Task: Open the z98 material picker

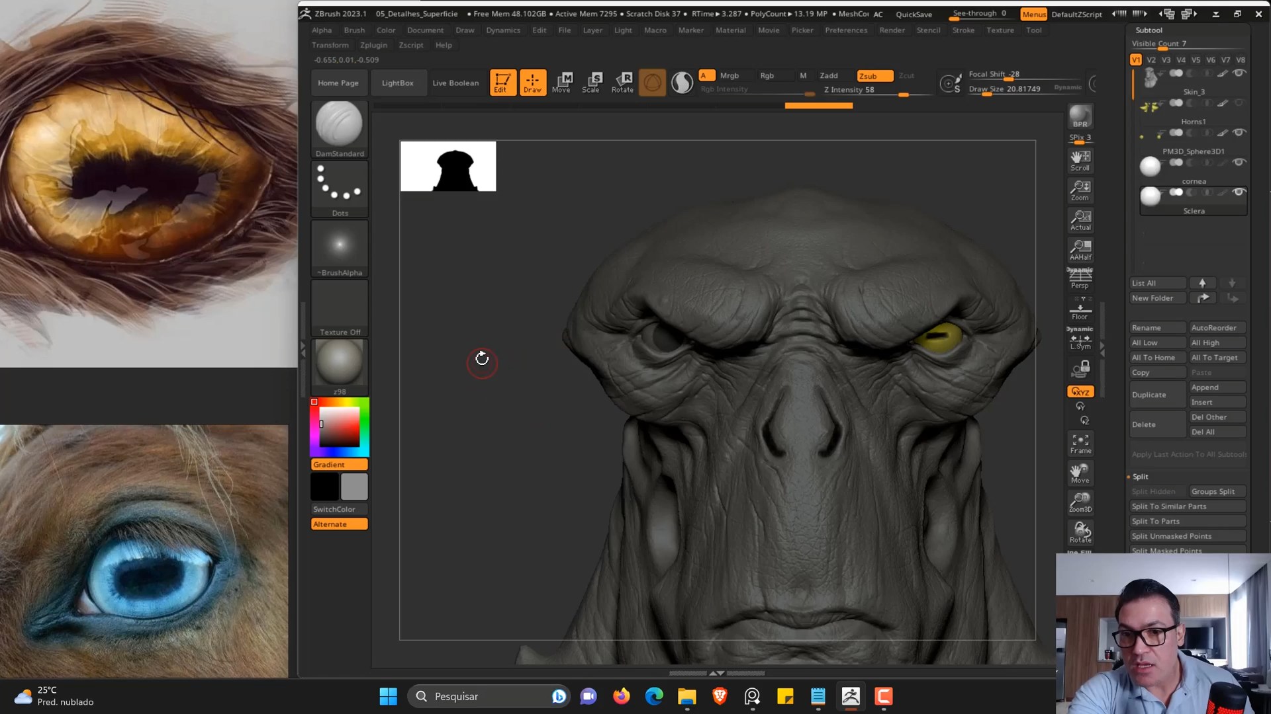Action: (x=339, y=362)
